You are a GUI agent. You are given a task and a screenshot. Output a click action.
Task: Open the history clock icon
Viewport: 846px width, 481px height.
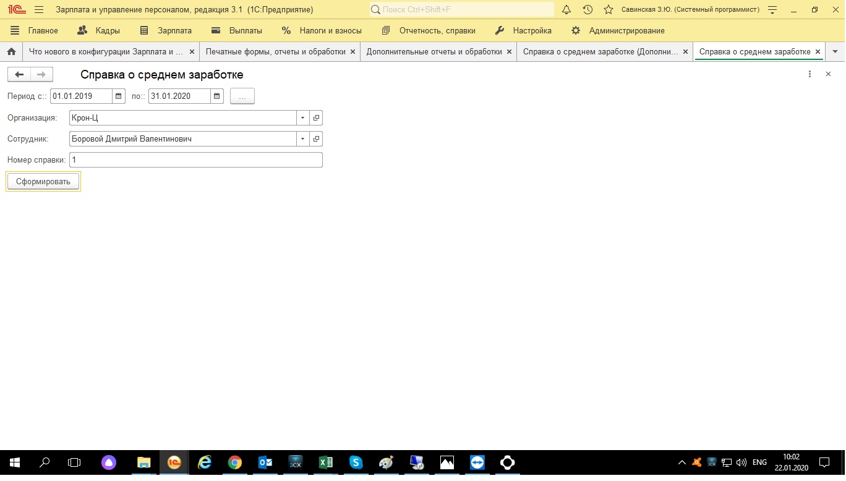tap(587, 10)
